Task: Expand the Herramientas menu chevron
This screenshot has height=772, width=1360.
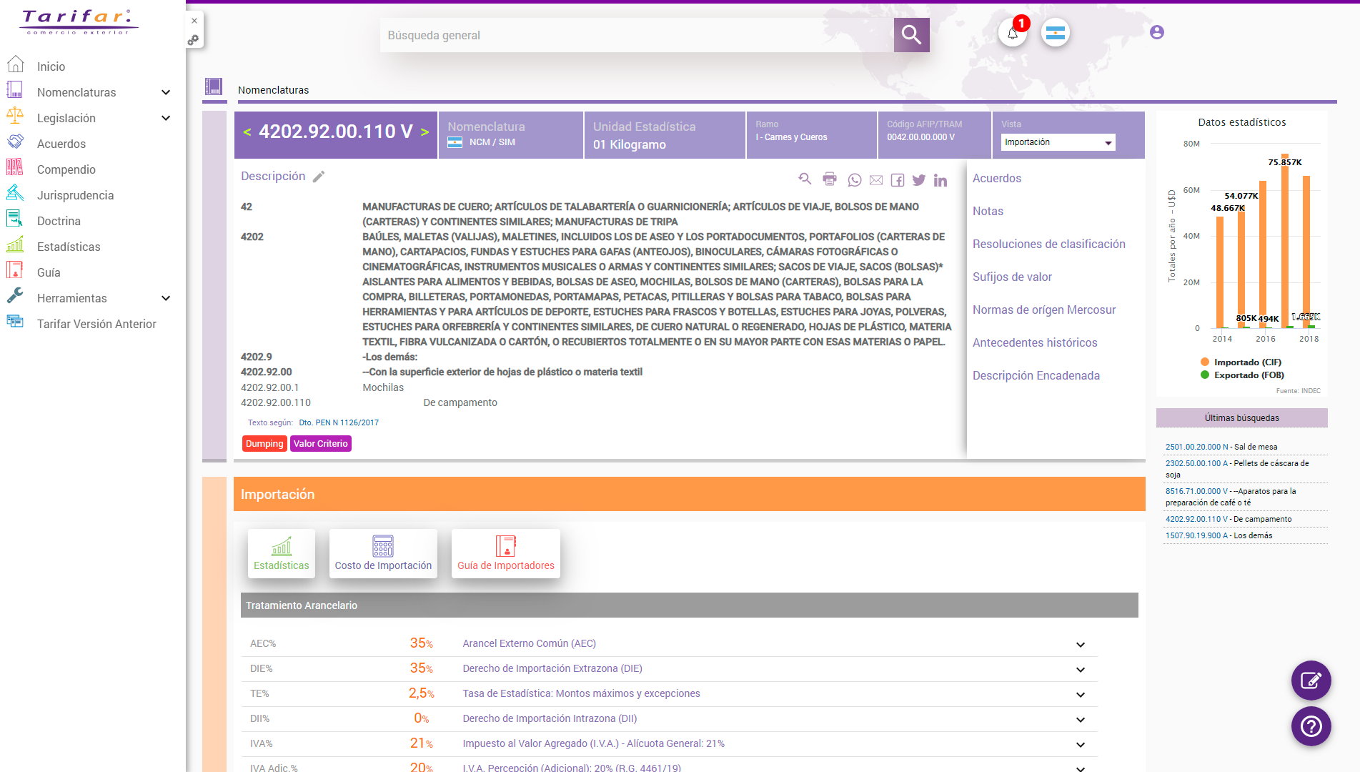Action: point(166,298)
